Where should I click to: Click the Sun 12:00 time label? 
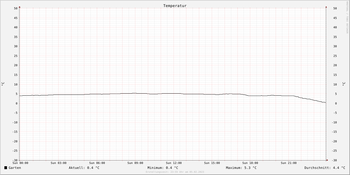point(174,163)
